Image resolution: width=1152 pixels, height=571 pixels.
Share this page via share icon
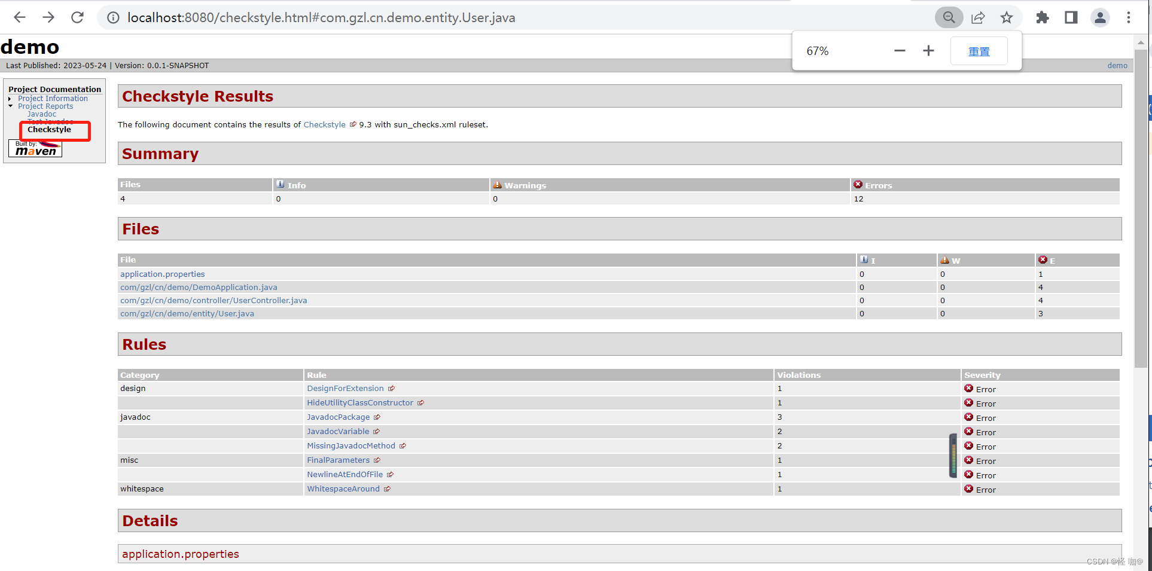978,17
